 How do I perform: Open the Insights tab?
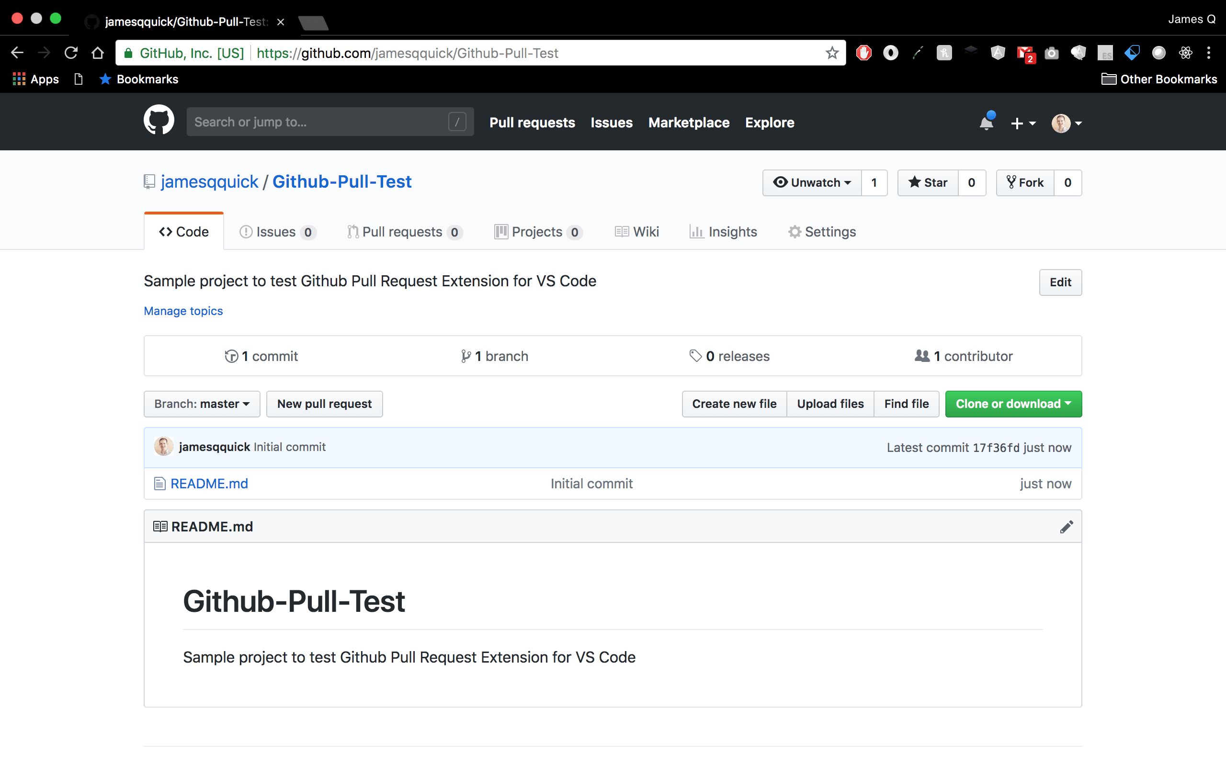pyautogui.click(x=723, y=232)
